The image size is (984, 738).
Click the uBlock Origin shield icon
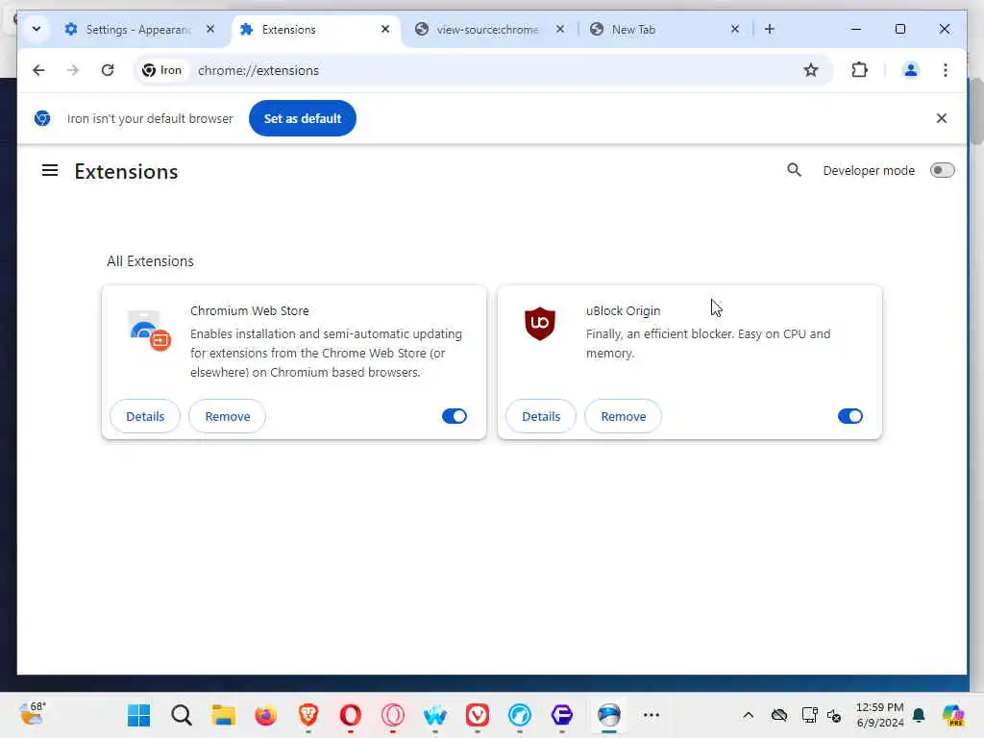point(540,323)
